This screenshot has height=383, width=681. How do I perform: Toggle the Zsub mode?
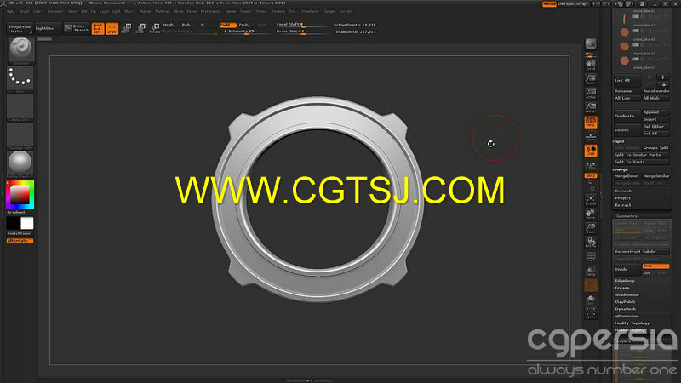[x=243, y=25]
